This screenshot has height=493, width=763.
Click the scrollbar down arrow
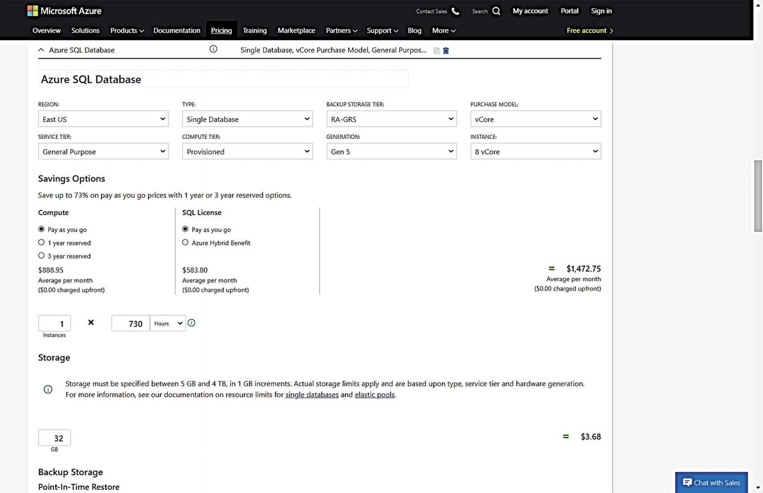(x=758, y=488)
